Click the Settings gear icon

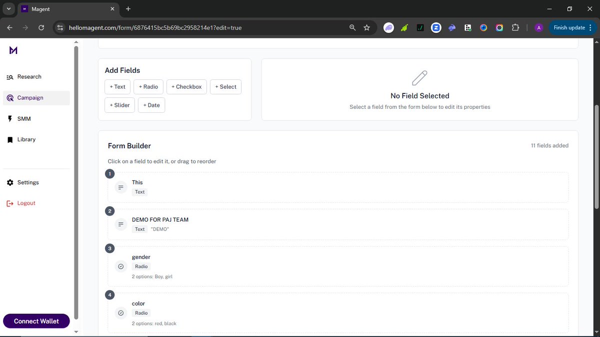click(10, 183)
